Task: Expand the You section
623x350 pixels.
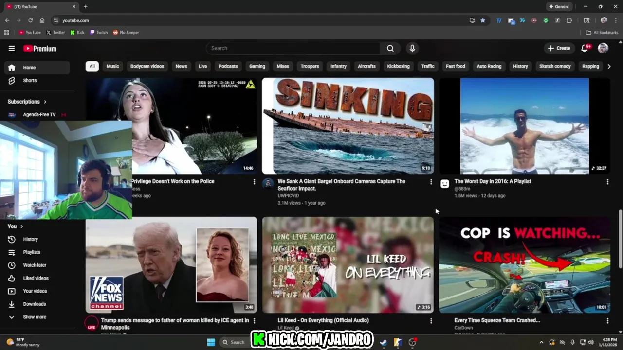Action: click(16, 226)
